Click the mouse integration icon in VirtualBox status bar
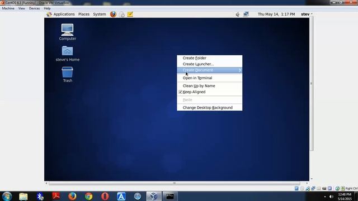 [x=337, y=188]
